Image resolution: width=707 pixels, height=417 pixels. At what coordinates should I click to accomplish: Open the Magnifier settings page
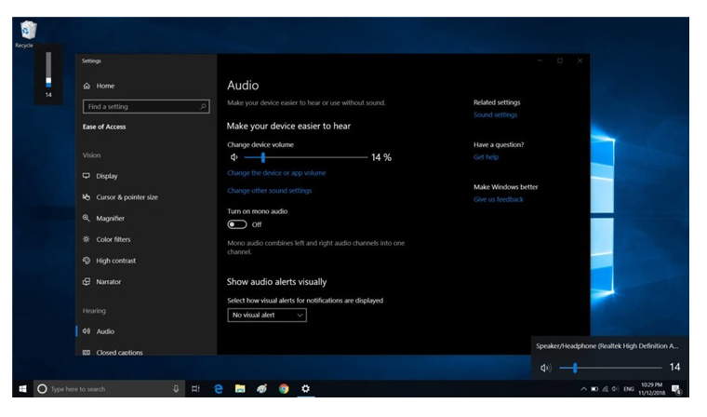click(103, 219)
